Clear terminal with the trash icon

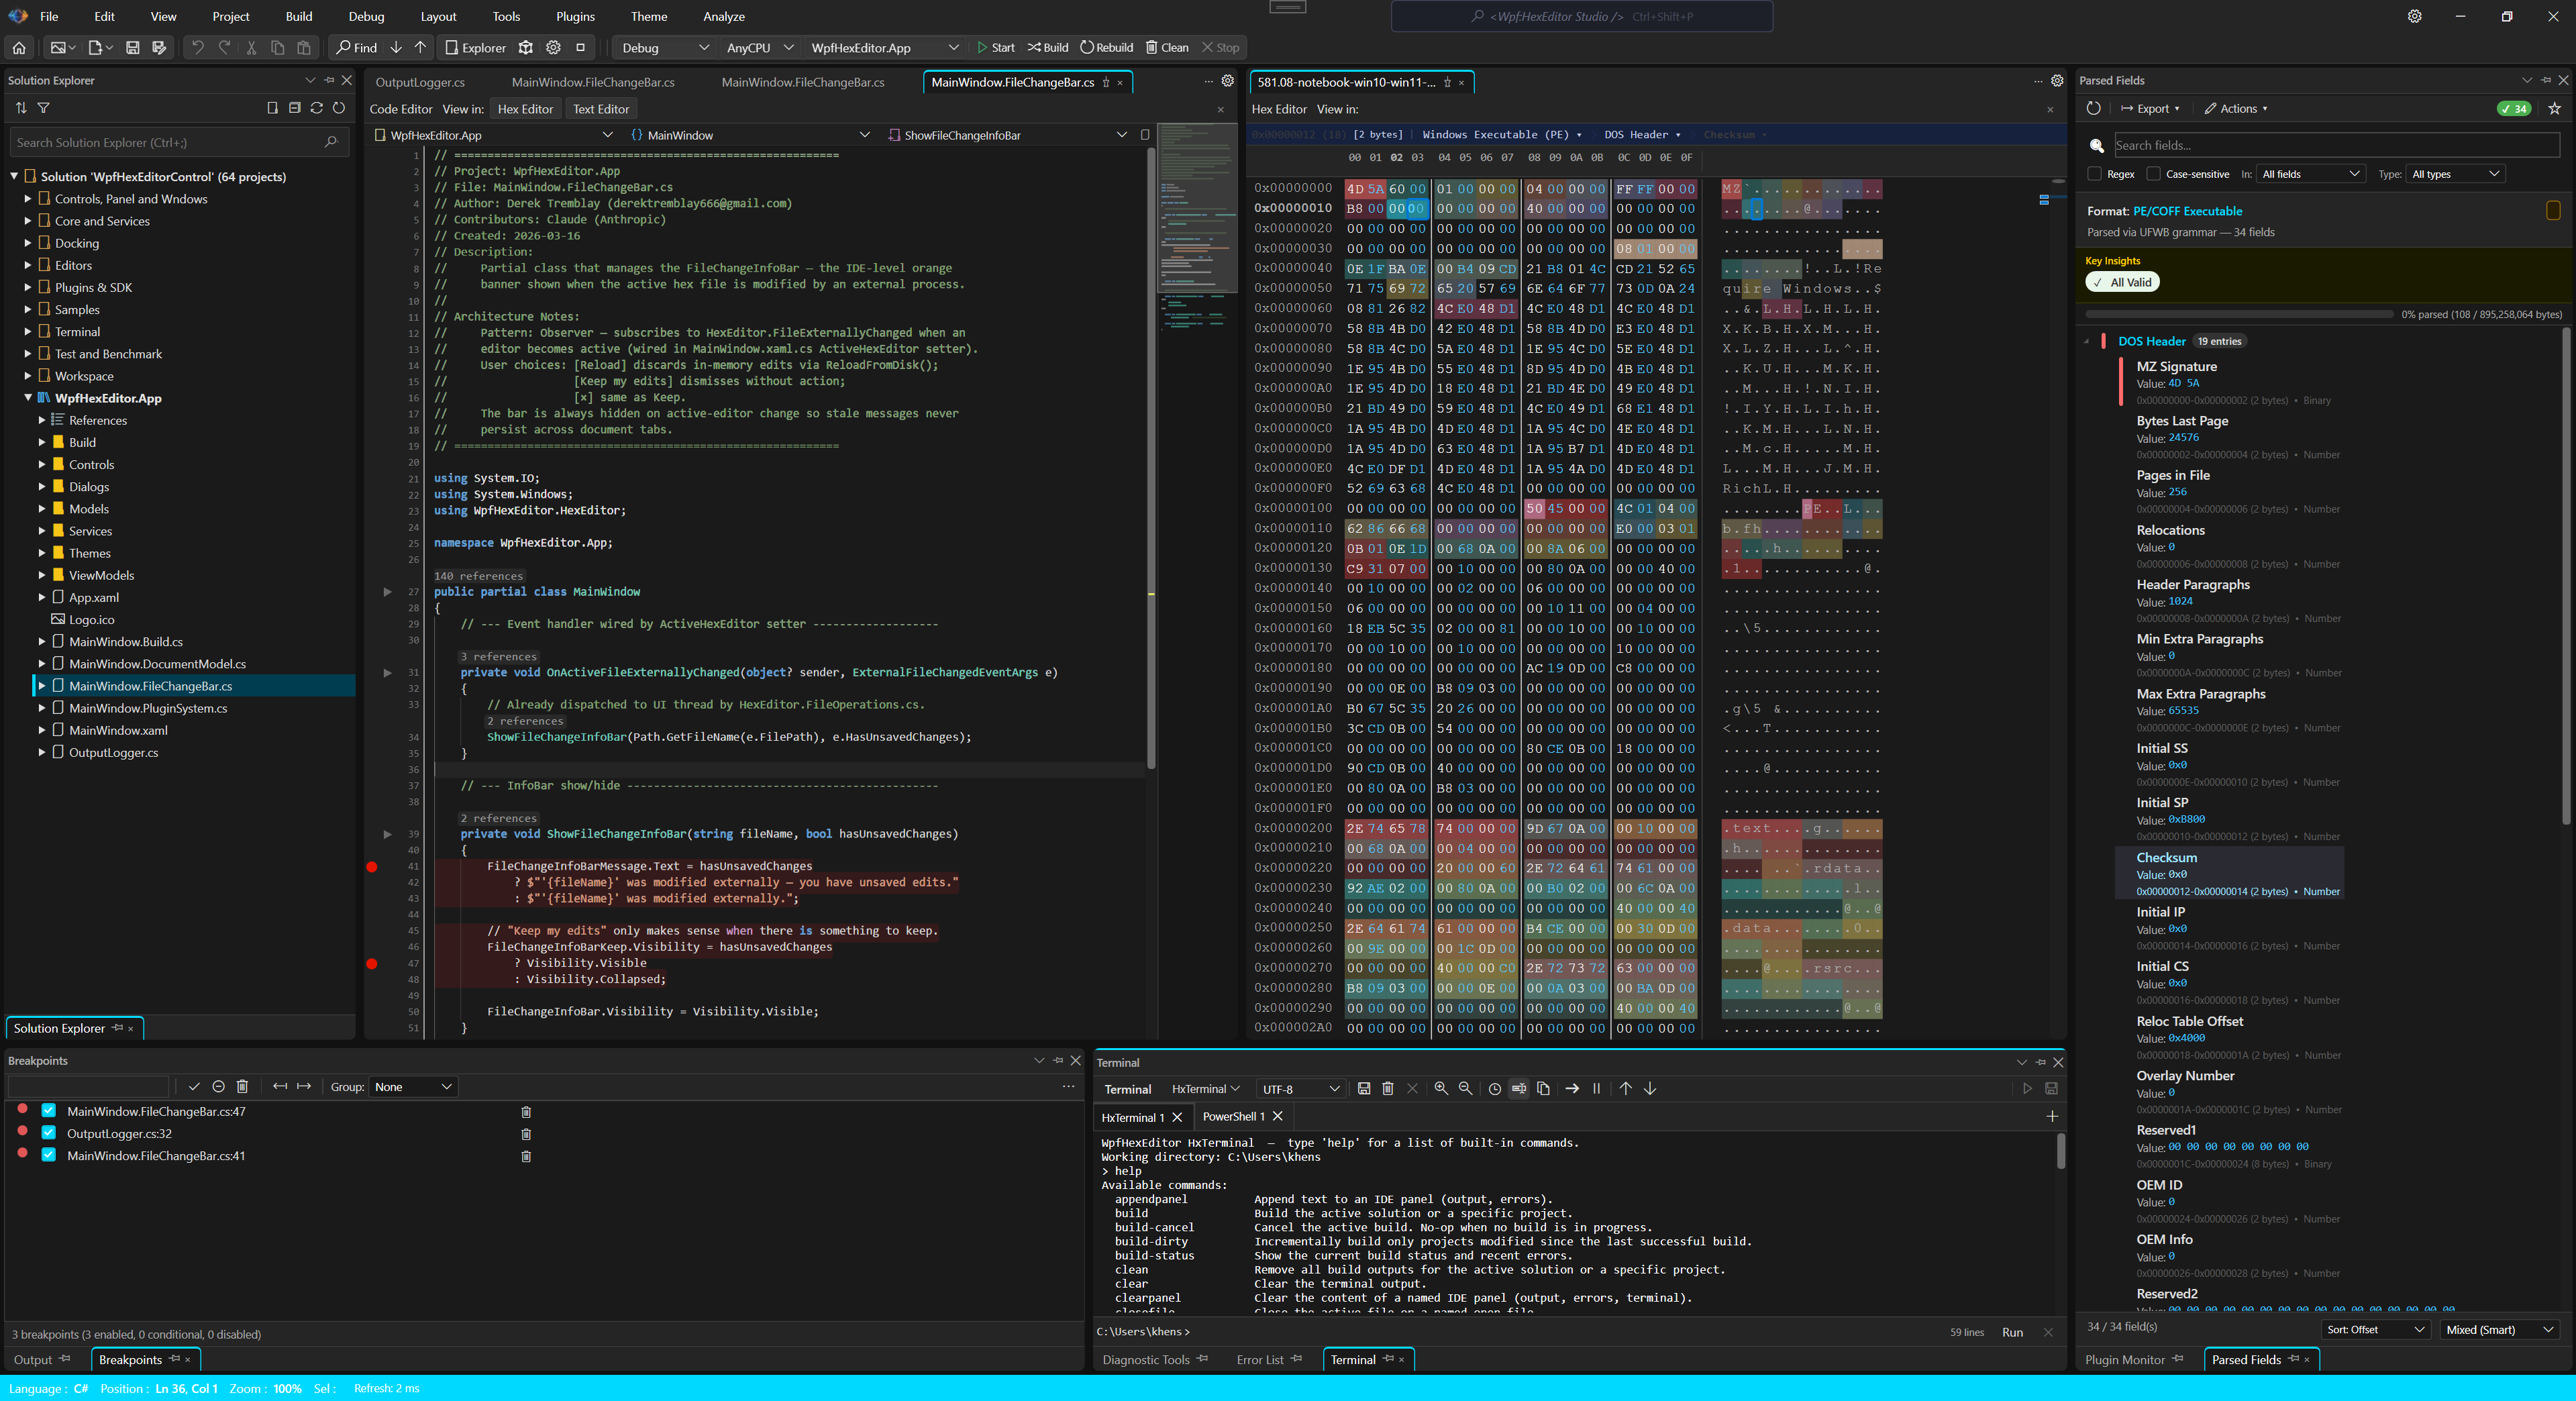click(x=1387, y=1088)
